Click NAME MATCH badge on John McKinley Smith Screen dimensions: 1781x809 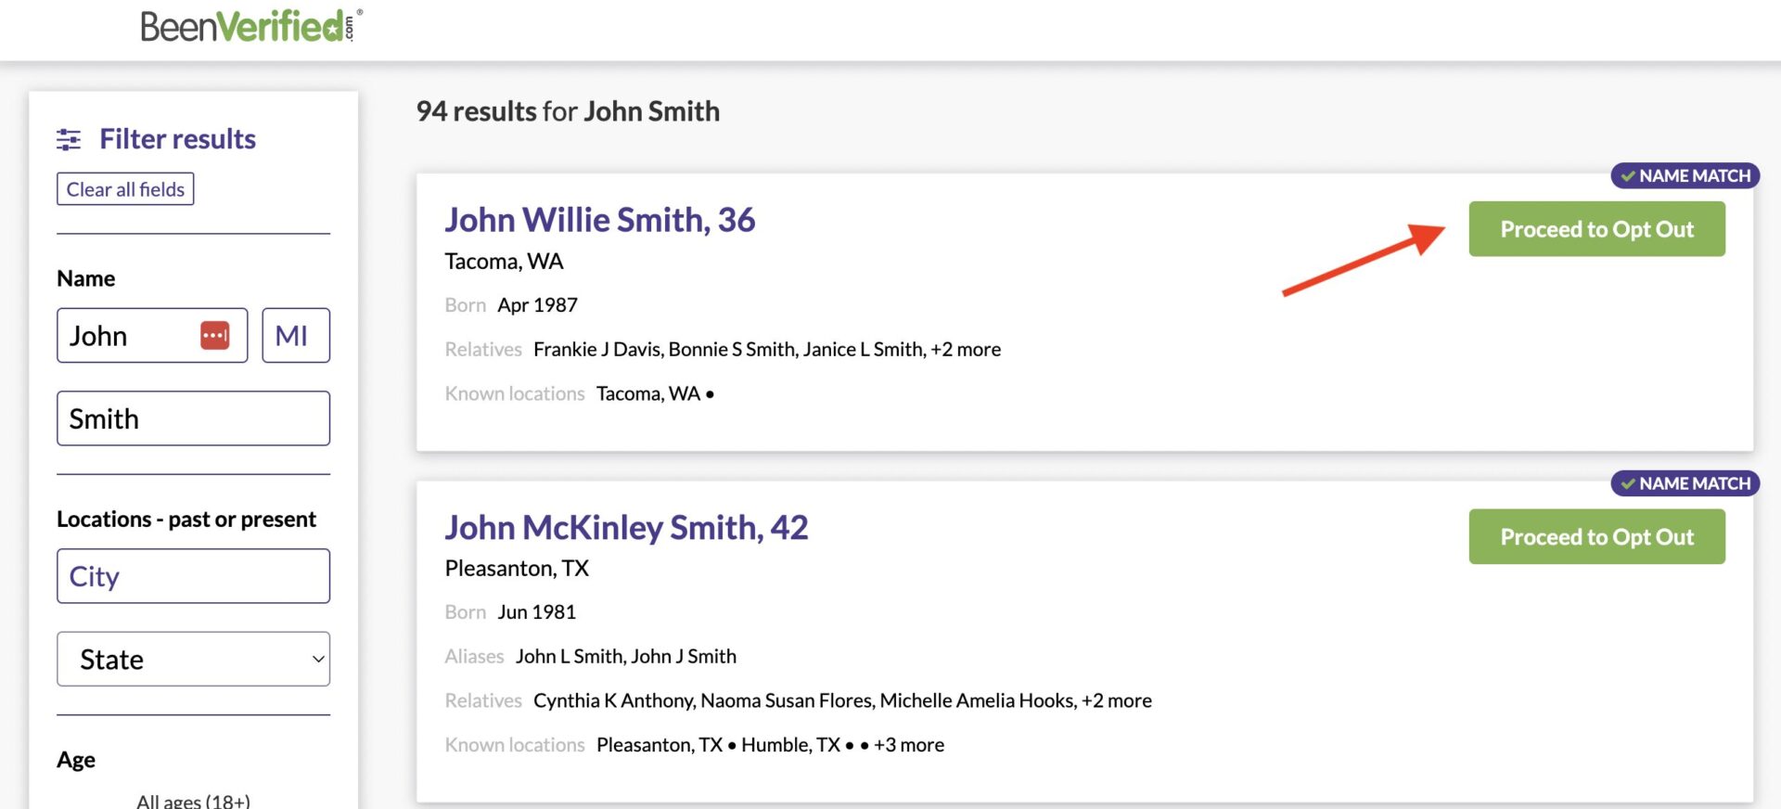(1685, 483)
